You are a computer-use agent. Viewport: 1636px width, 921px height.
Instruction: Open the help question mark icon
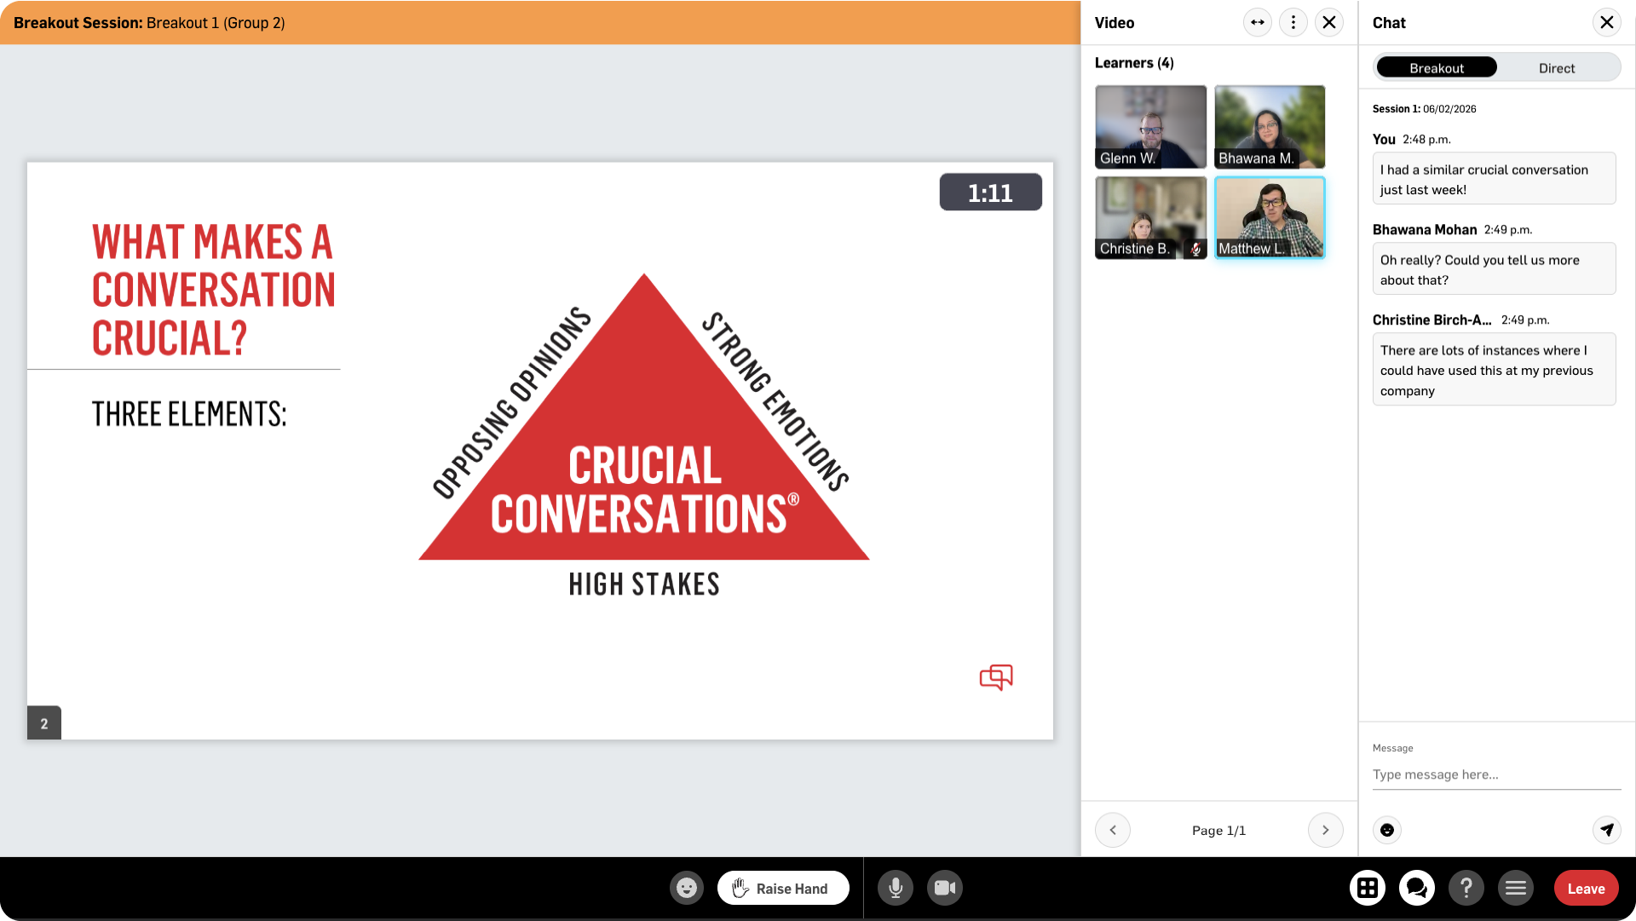point(1466,888)
